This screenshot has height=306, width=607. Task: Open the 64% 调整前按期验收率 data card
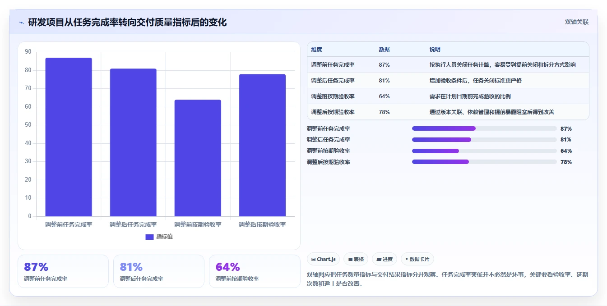[x=255, y=271]
